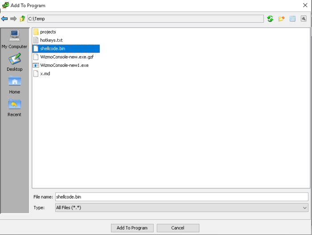Jump to Desktop location
Image resolution: width=312 pixels, height=235 pixels.
(15, 62)
